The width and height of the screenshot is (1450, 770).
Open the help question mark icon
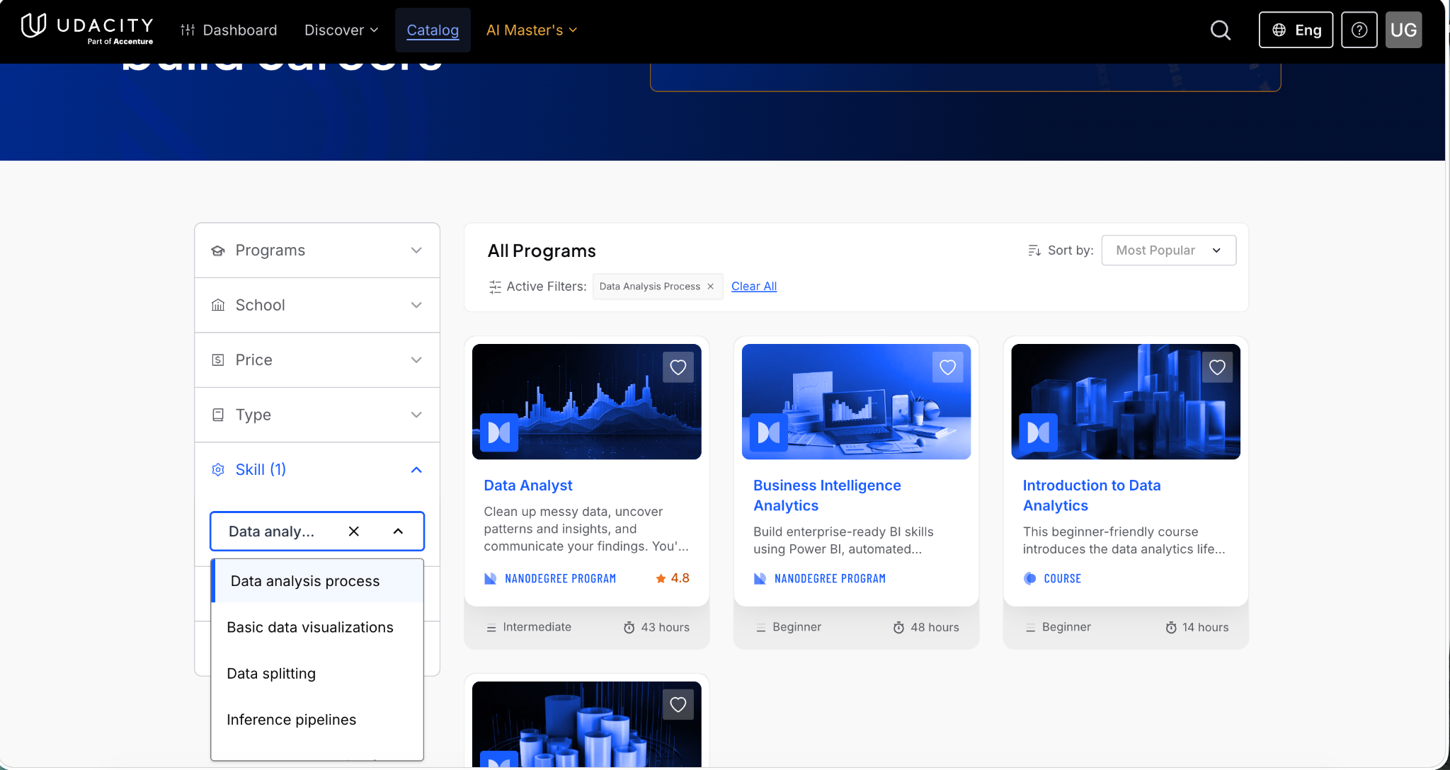pyautogui.click(x=1359, y=30)
